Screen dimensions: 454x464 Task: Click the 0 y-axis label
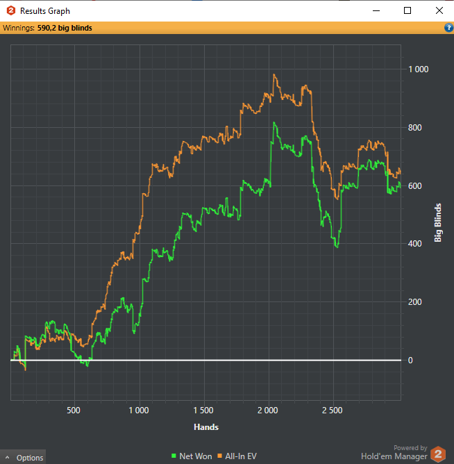410,360
